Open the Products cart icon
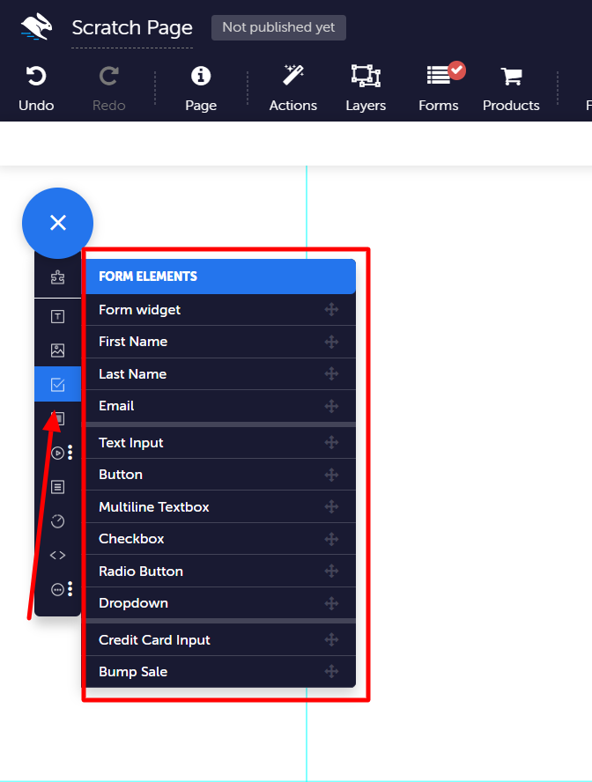Image resolution: width=592 pixels, height=782 pixels. 511,77
